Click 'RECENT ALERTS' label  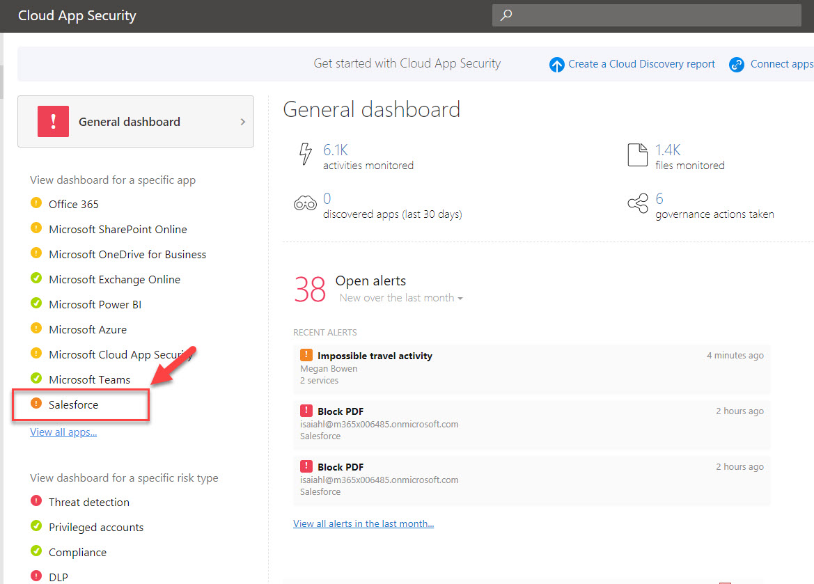[x=325, y=332]
